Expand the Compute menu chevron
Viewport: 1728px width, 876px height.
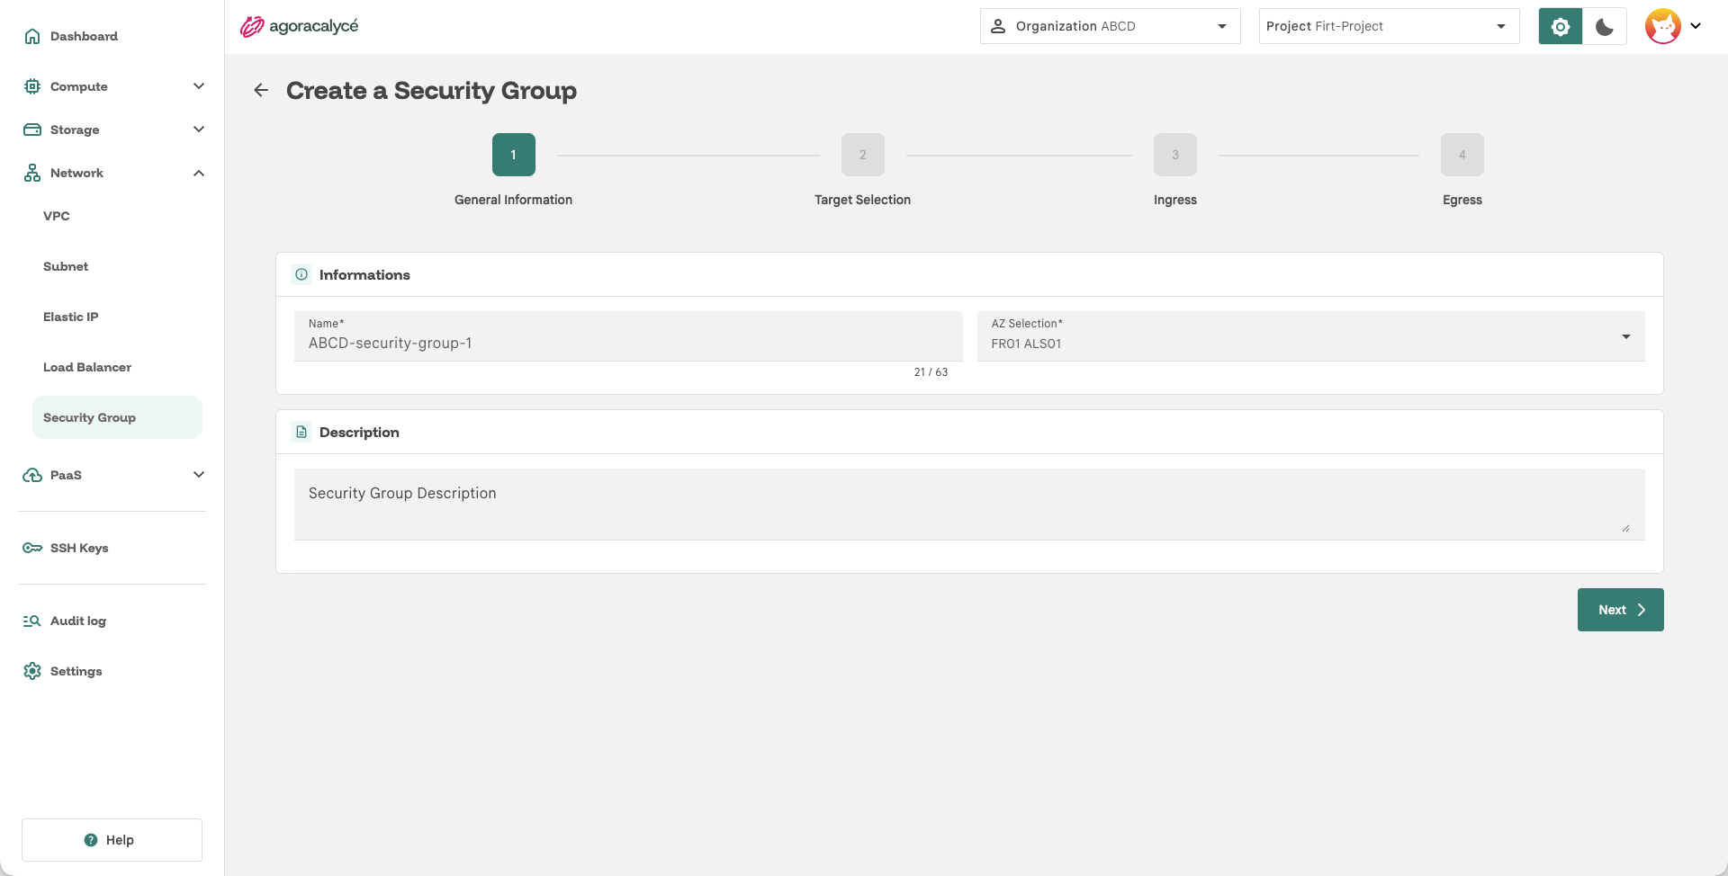coord(199,86)
